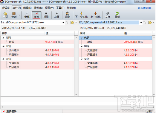Expand the Sessions (会话) toolbar dropdown arrow
Viewport: 156px width, 113px height.
19,15
